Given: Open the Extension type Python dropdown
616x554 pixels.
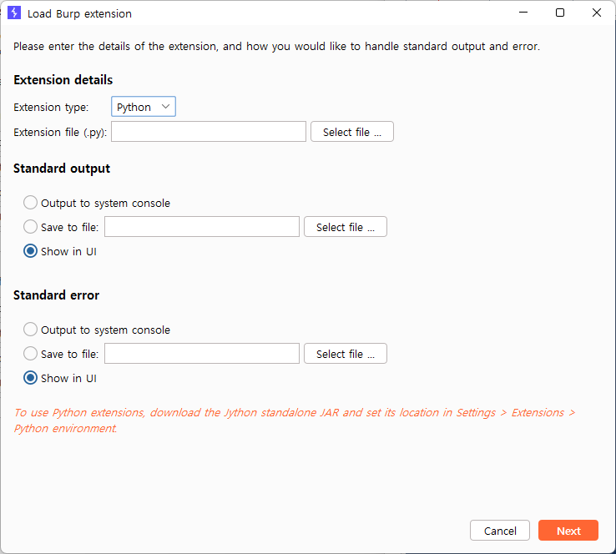Looking at the screenshot, I should [x=144, y=107].
